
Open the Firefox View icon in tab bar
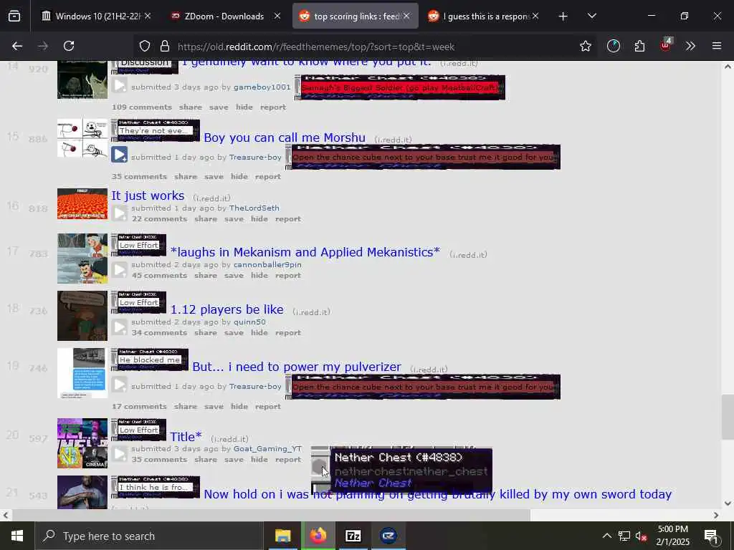[x=14, y=16]
